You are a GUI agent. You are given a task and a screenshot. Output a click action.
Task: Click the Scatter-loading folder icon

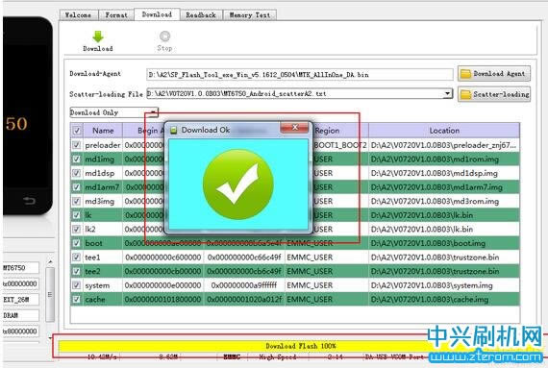point(465,94)
